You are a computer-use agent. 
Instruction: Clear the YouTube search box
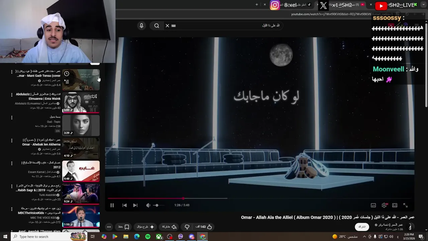pos(168,25)
